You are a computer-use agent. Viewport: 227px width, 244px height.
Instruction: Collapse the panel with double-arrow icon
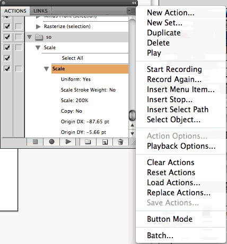(134, 3)
